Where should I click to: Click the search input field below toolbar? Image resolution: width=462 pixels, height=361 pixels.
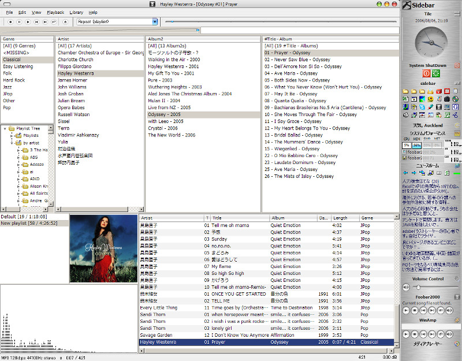pyautogui.click(x=300, y=30)
